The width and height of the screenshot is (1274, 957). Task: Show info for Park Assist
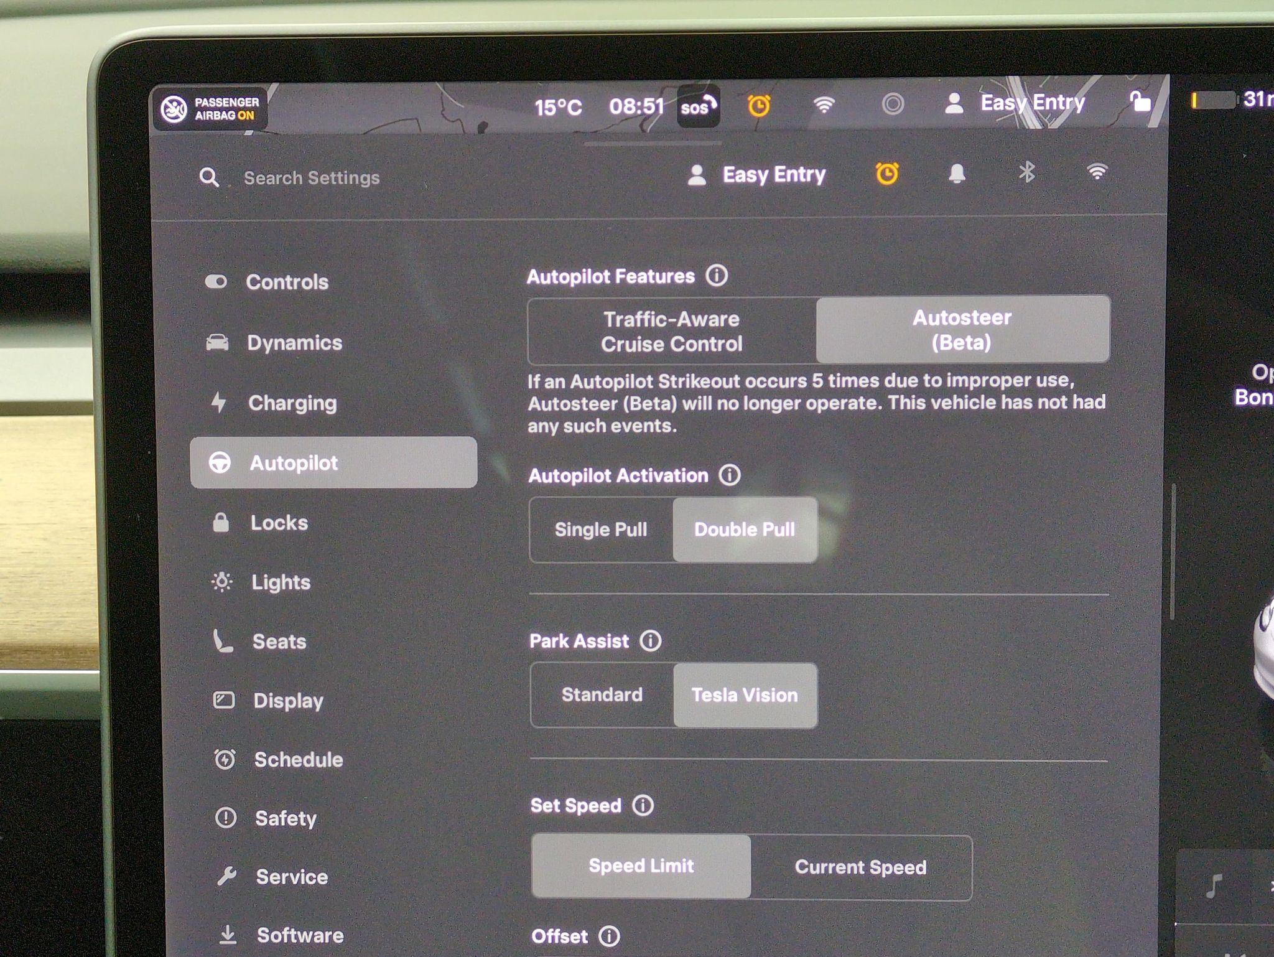coord(651,640)
